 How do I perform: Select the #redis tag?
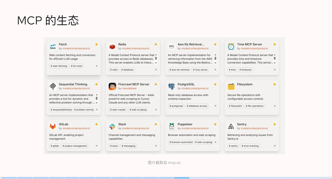[114, 70]
